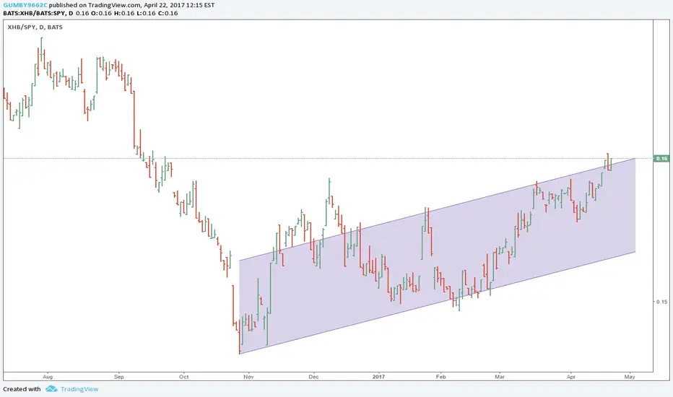Click the 2017 label on time axis

[x=378, y=377]
